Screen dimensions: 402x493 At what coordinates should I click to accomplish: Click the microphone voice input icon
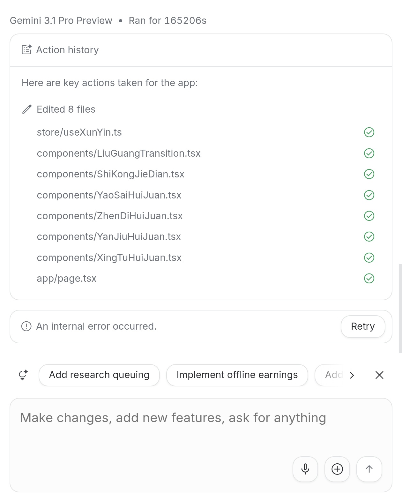(x=305, y=469)
